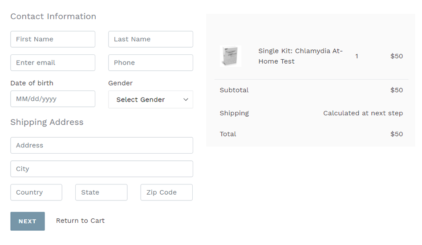Click the Total $50 amount
The height and width of the screenshot is (245, 422).
[397, 134]
